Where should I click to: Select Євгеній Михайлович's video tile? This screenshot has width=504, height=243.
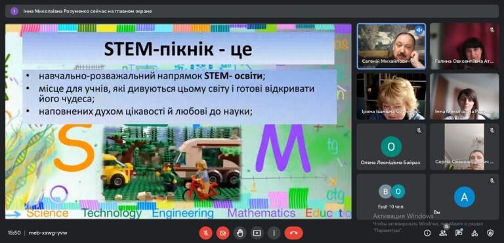click(x=392, y=47)
